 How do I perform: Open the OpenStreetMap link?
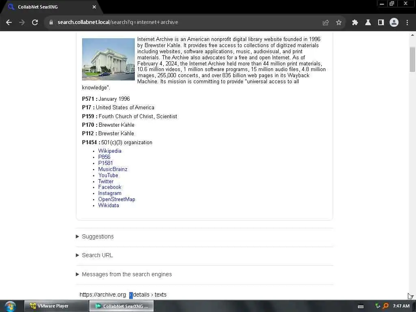117,199
